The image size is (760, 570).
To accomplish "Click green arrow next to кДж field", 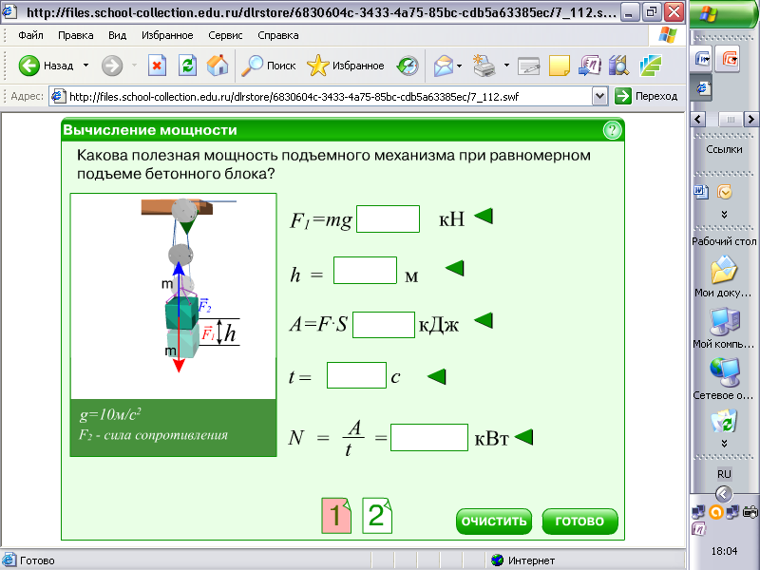I will (484, 320).
